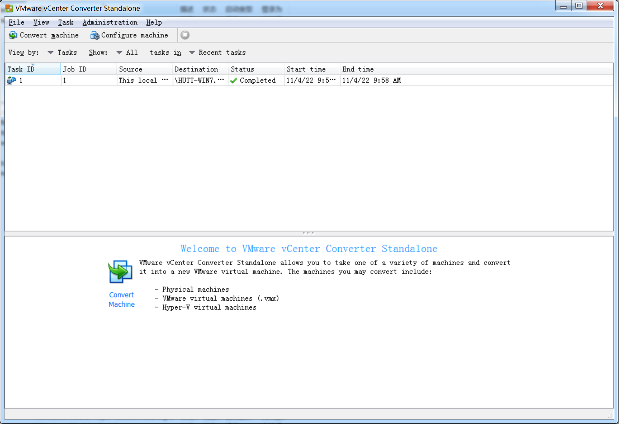Sort by Destination column header

coord(200,69)
